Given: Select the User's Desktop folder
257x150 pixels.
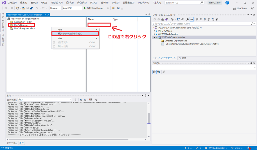Looking at the screenshot, I should 21,25.
